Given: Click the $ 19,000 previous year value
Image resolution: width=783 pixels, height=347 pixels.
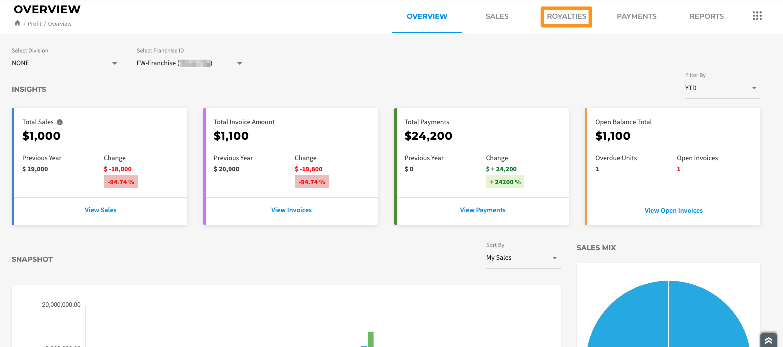Looking at the screenshot, I should tap(35, 169).
